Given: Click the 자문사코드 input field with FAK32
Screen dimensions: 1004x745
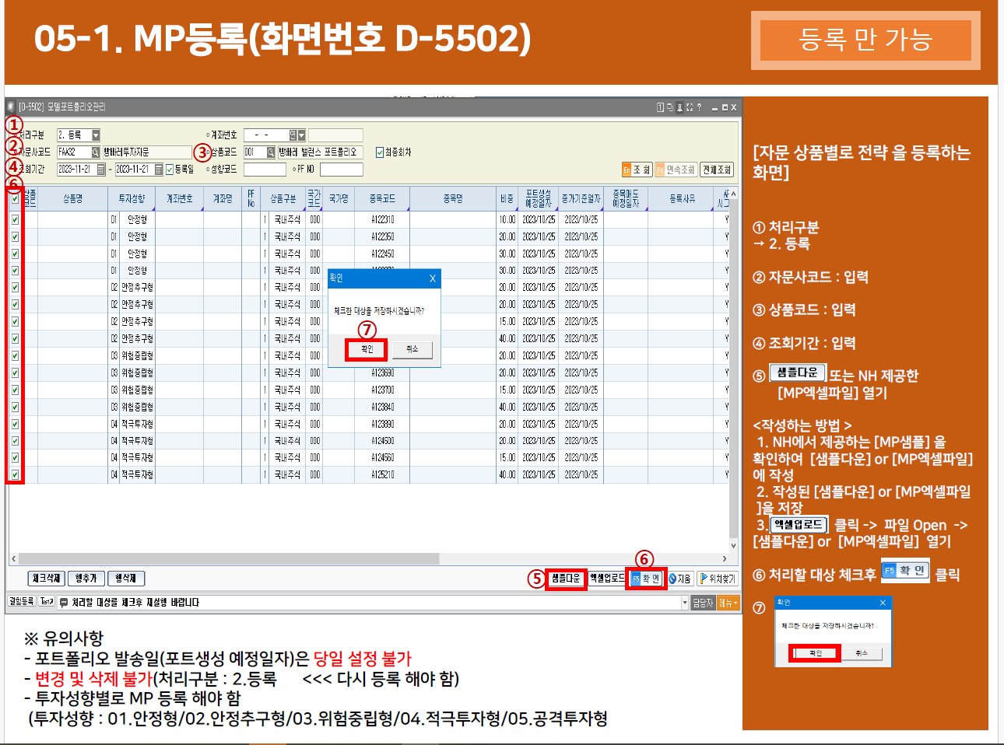Looking at the screenshot, I should tap(74, 152).
